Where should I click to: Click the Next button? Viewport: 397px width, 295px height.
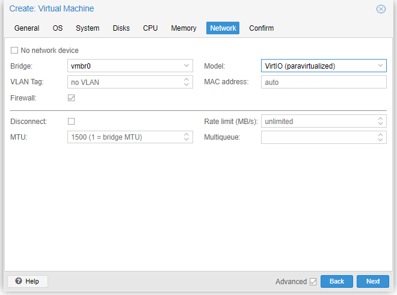pyautogui.click(x=373, y=281)
